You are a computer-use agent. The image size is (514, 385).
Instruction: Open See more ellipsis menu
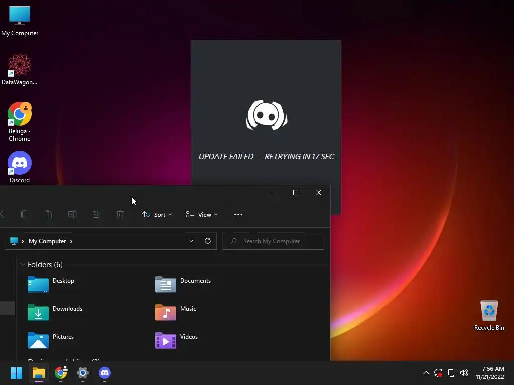pos(238,215)
